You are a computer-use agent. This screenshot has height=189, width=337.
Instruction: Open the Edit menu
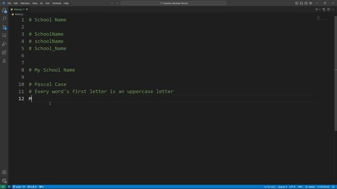[x=15, y=3]
